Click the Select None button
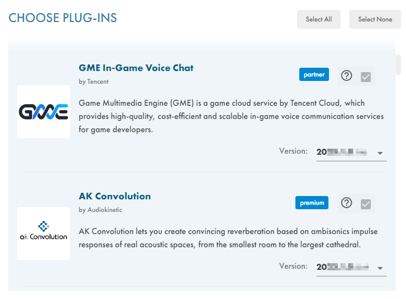 coord(375,19)
